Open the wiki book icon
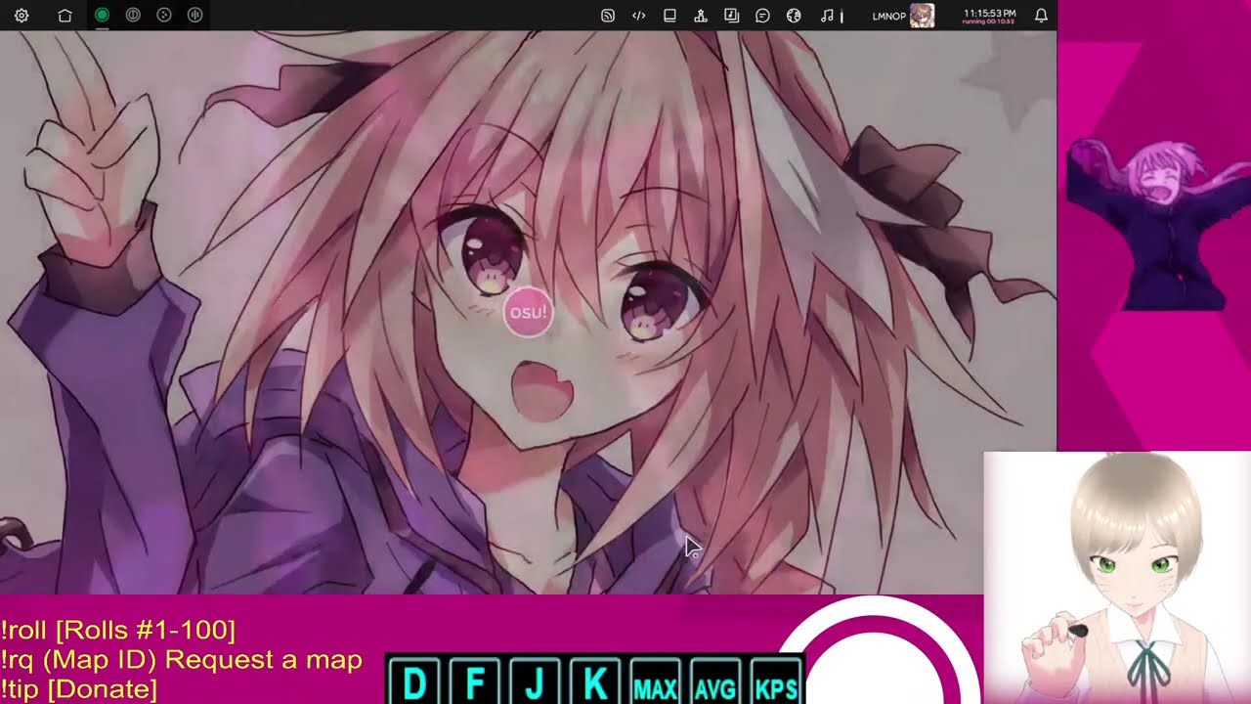The height and width of the screenshot is (704, 1251). (669, 16)
